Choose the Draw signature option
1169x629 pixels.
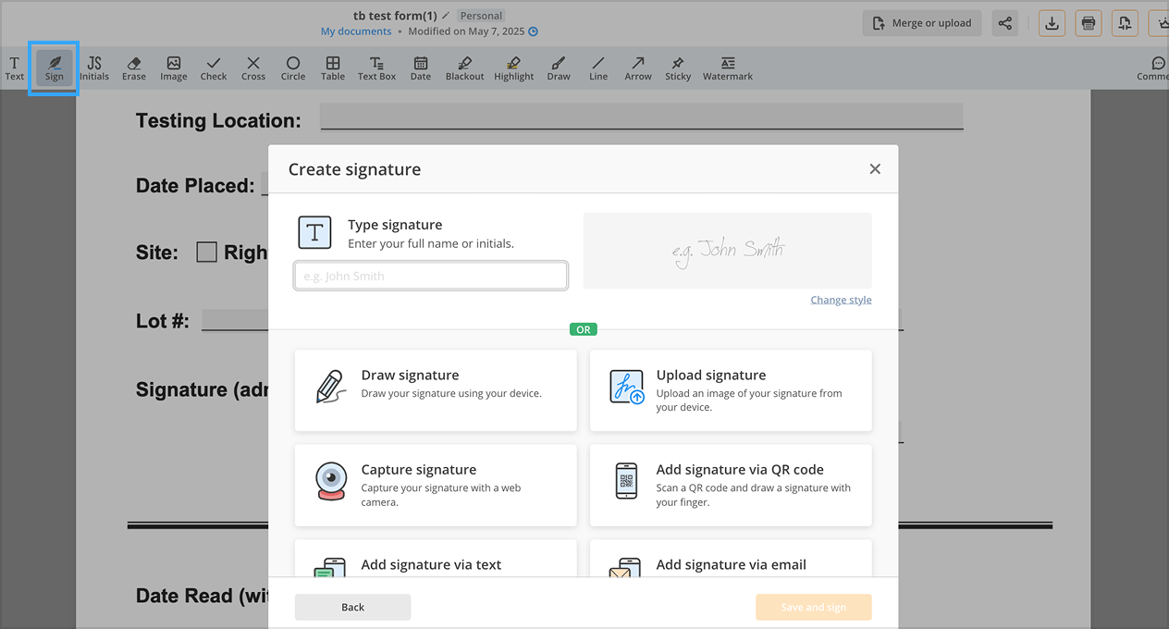click(x=435, y=390)
